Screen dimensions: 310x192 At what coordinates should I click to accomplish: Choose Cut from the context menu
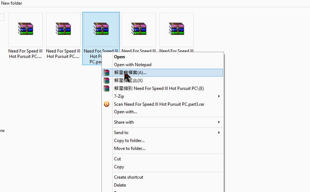(118, 159)
